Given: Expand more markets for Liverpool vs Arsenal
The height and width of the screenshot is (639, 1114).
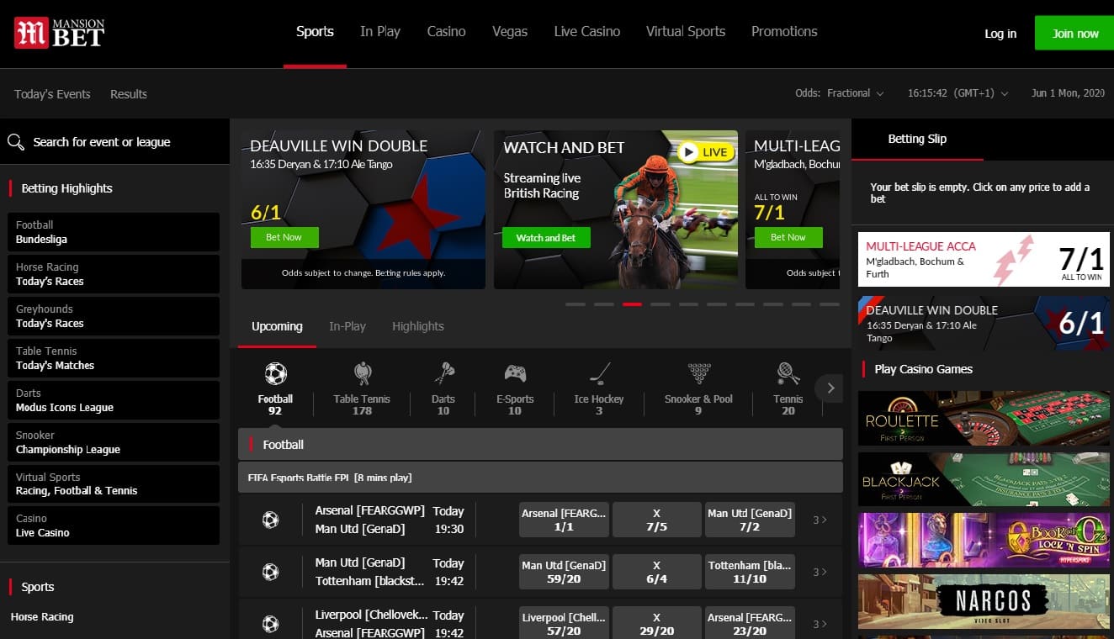Looking at the screenshot, I should pos(820,624).
